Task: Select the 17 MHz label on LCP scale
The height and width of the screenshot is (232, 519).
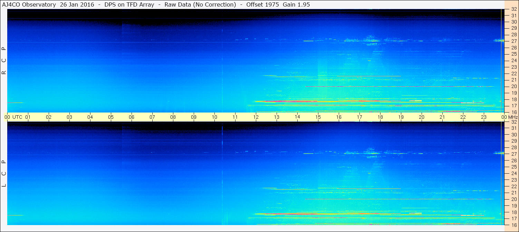Action: [x=513, y=219]
